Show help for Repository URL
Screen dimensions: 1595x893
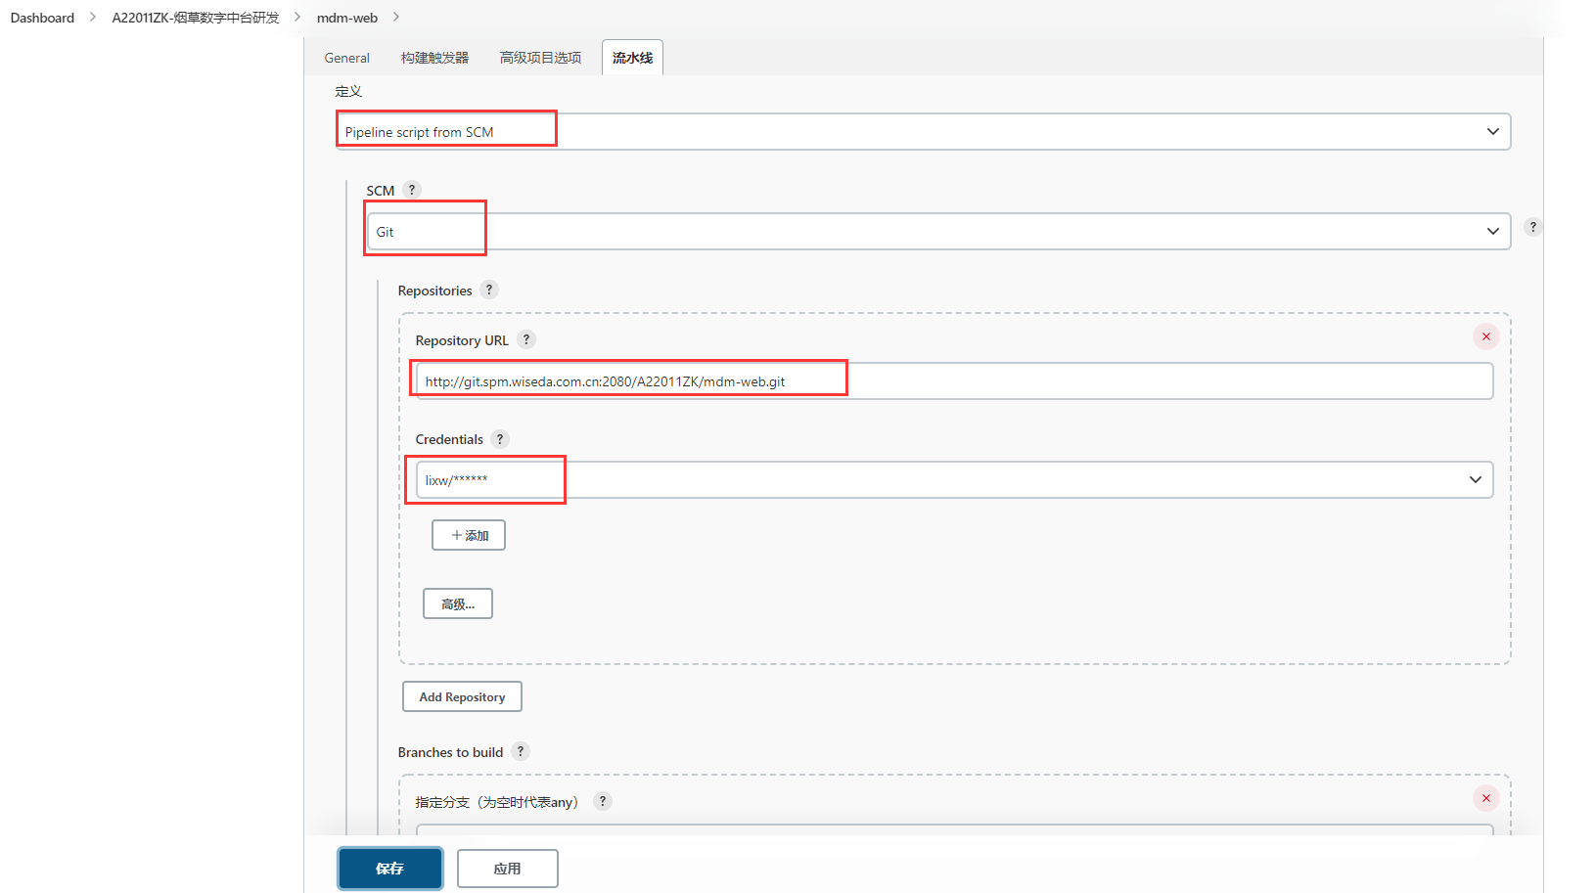pos(526,339)
